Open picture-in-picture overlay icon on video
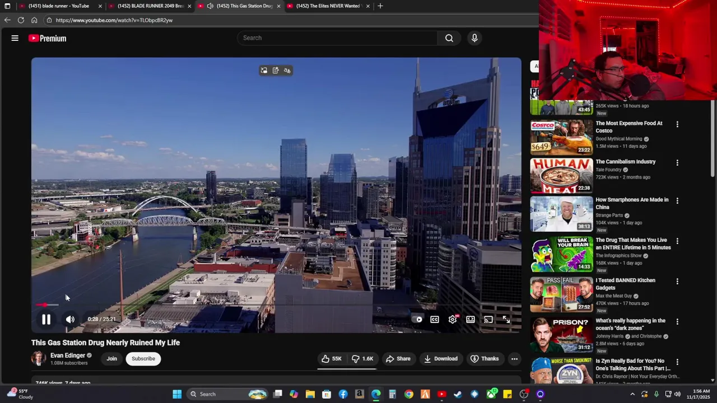 (264, 71)
